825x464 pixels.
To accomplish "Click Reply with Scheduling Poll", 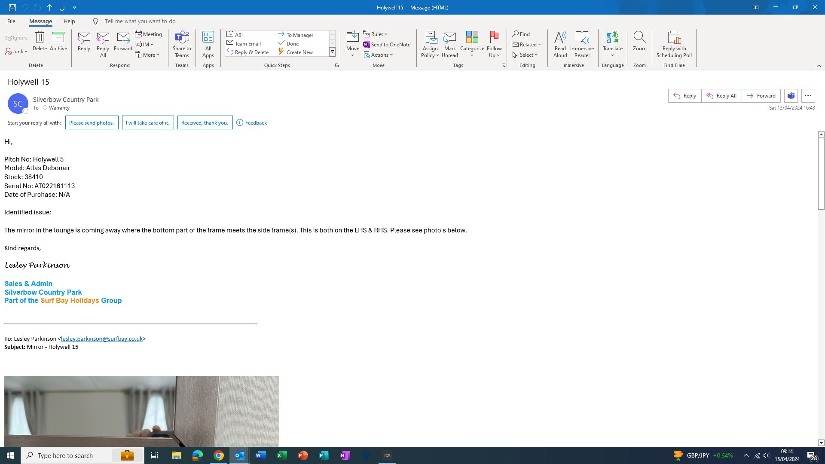I will point(673,44).
